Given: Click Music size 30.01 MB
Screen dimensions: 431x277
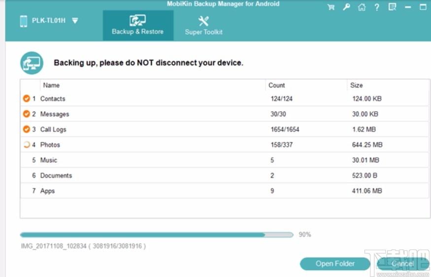Looking at the screenshot, I should [x=365, y=160].
